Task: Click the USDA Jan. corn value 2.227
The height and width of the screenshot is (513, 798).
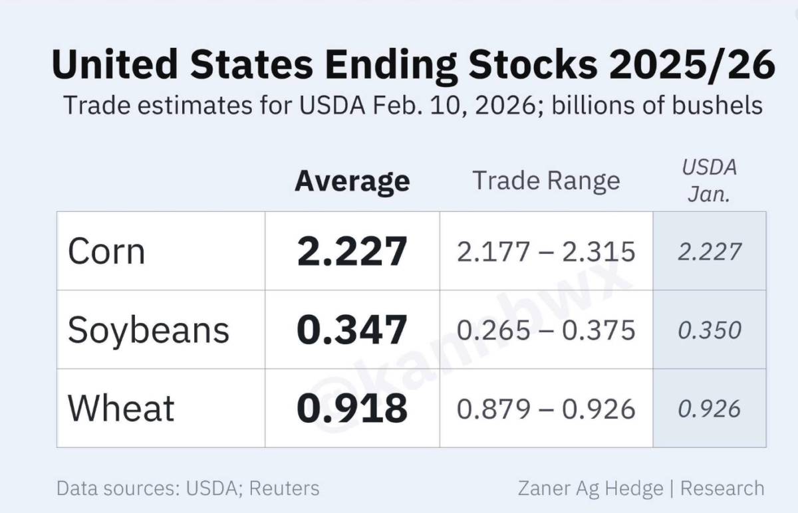Action: 710,252
